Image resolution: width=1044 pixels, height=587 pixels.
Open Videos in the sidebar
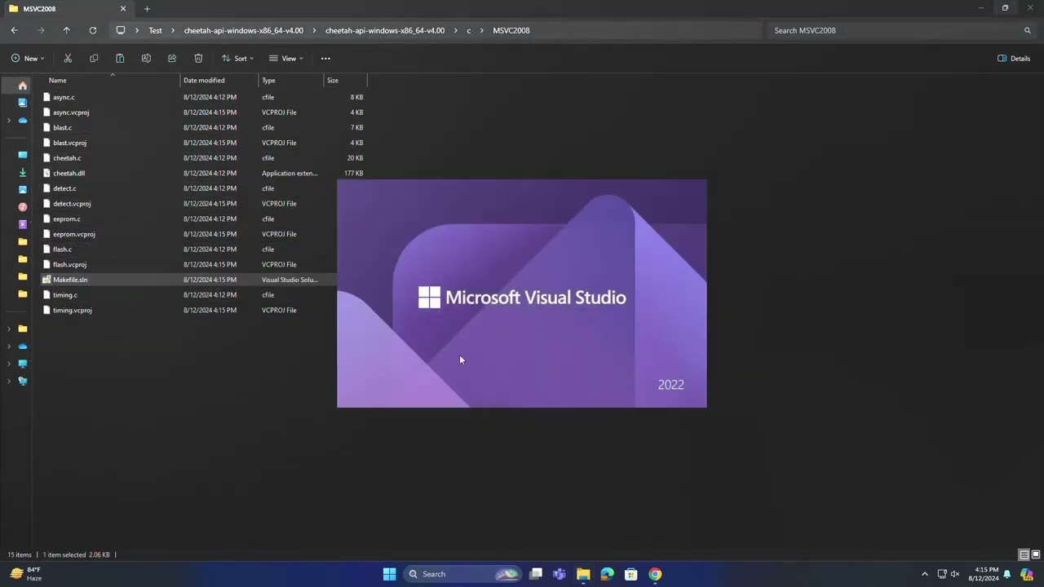coord(23,224)
